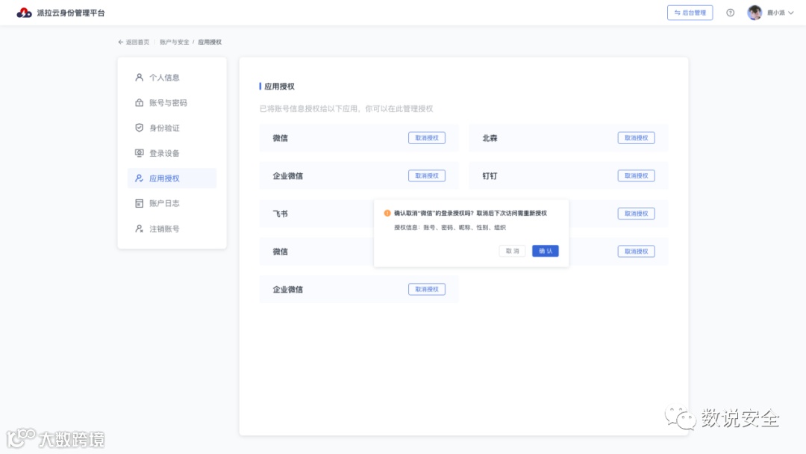Viewport: 806px width, 454px height.
Task: Cancel the dialog with 取消 button
Action: click(x=512, y=251)
